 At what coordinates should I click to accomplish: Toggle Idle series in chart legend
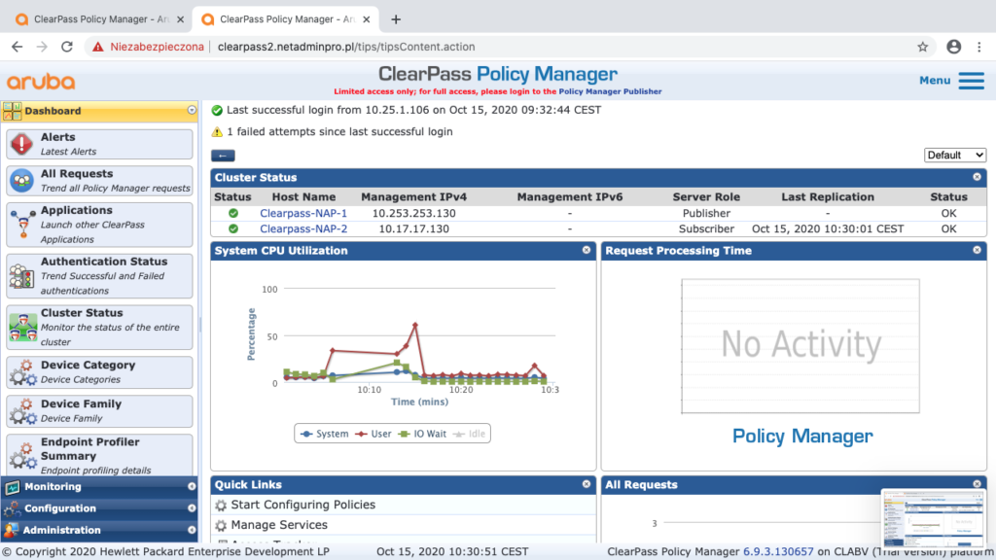tap(470, 434)
